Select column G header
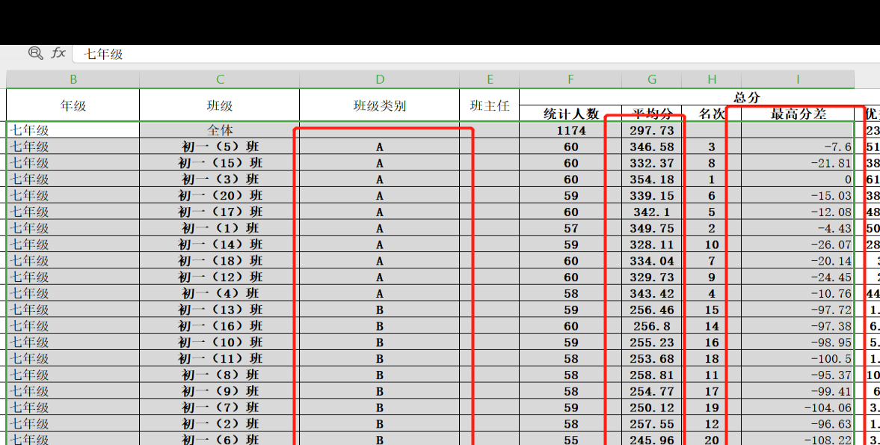The width and height of the screenshot is (880, 445). coord(651,80)
